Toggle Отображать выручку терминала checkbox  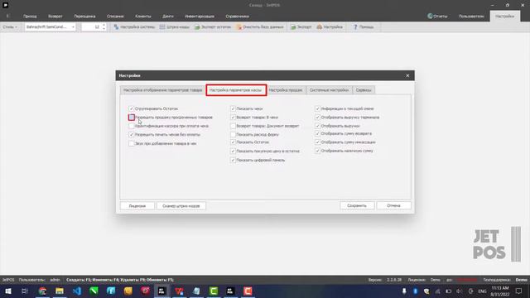point(317,118)
